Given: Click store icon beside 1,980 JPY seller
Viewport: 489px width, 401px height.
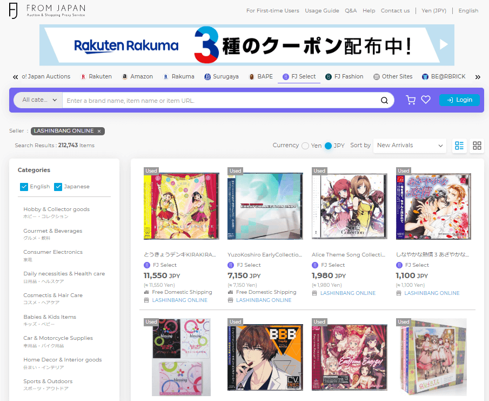Looking at the screenshot, I should click(x=314, y=293).
